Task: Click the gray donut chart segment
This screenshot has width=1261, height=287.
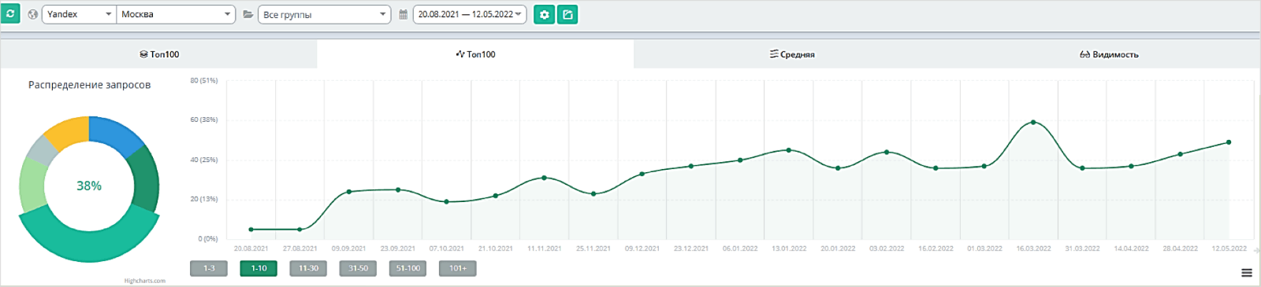Action: [x=43, y=151]
